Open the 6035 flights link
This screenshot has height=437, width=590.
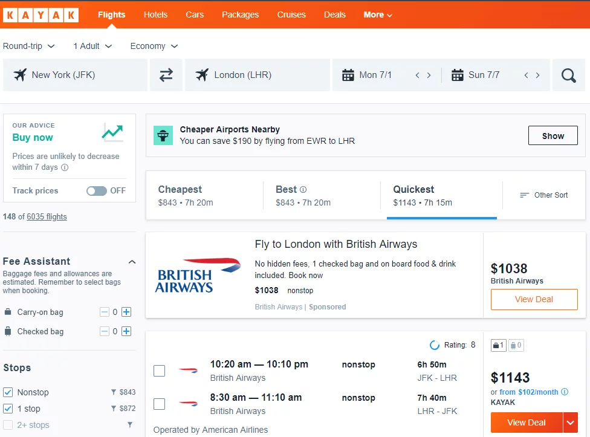click(x=47, y=216)
